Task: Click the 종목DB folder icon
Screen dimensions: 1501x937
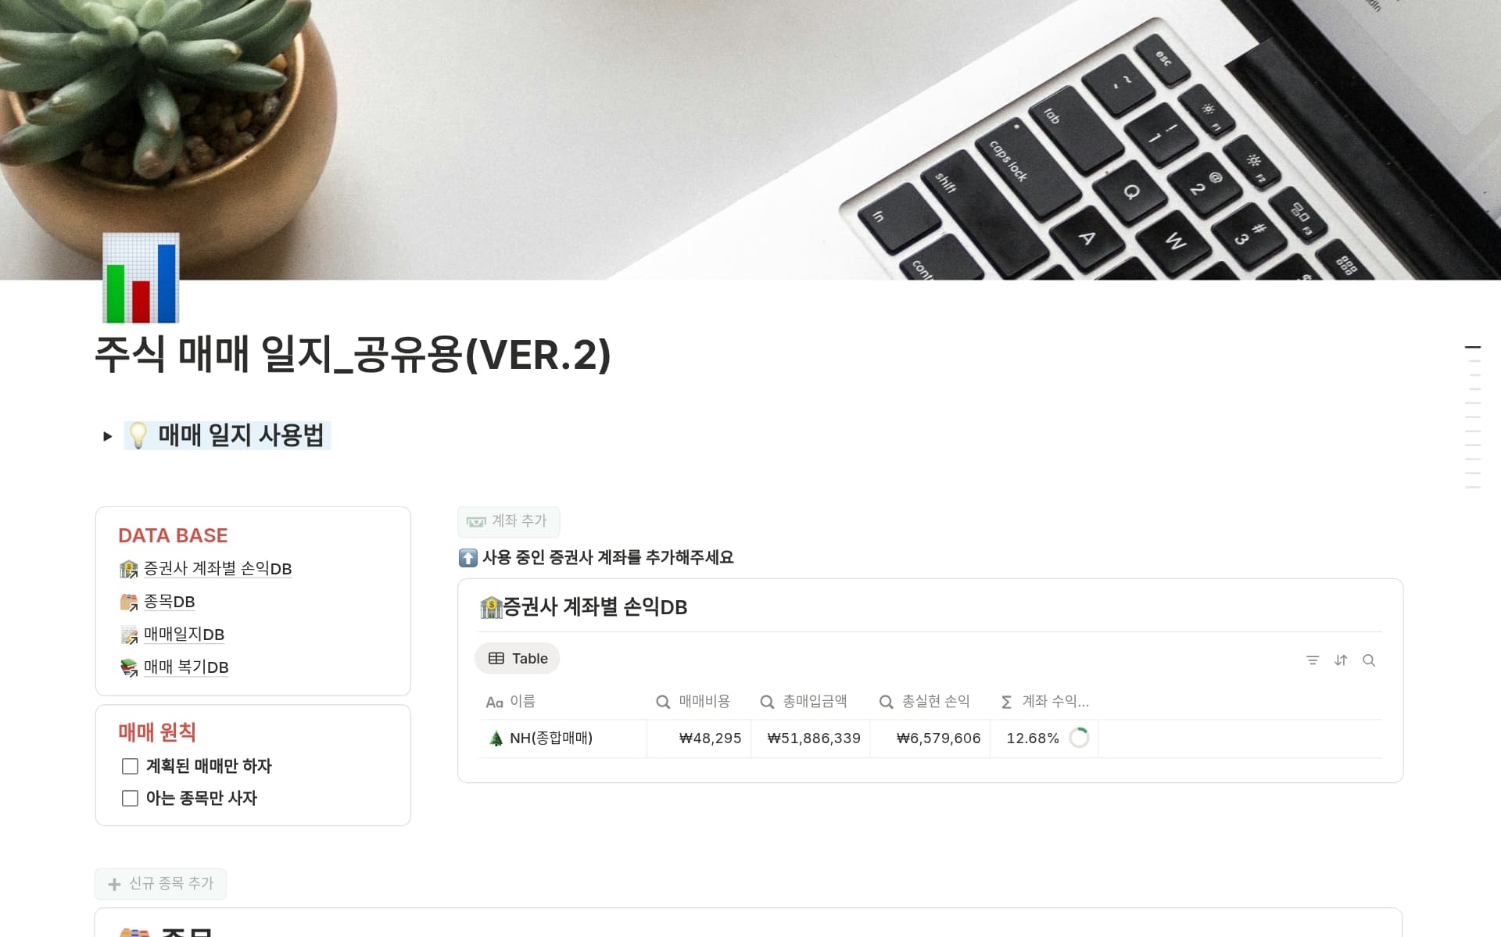Action: tap(128, 602)
